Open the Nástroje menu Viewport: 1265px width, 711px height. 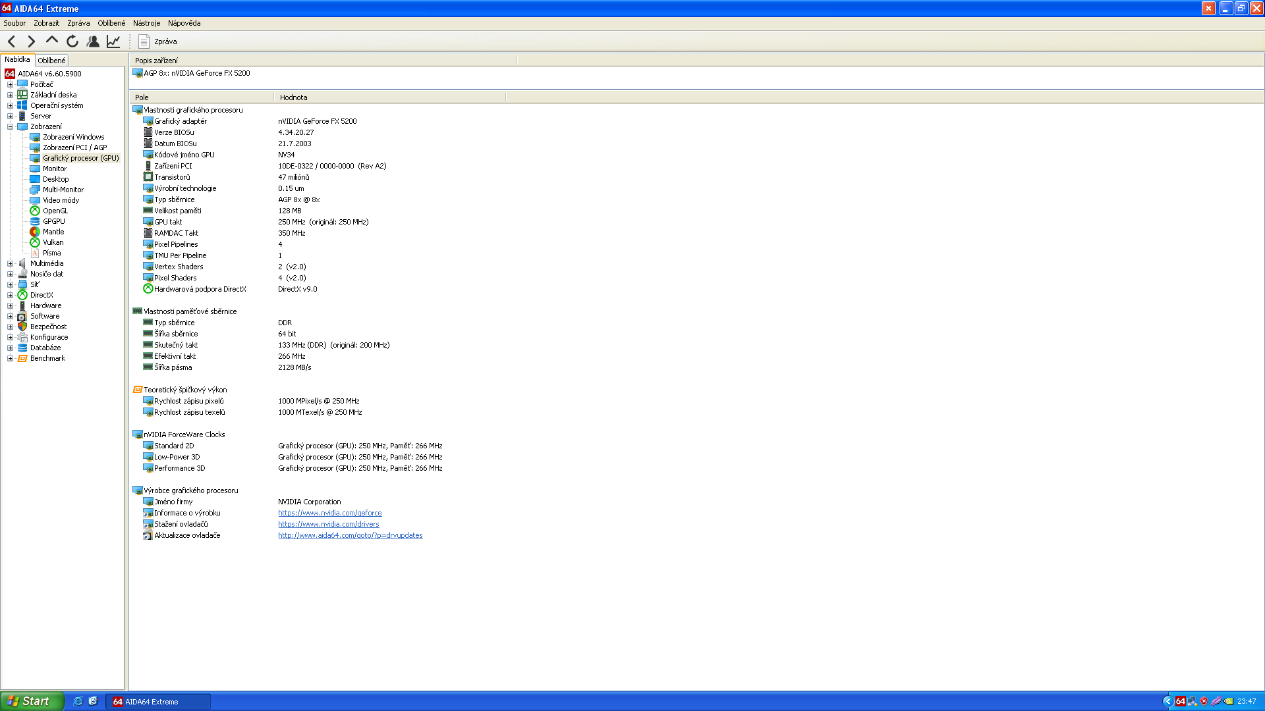tap(146, 23)
